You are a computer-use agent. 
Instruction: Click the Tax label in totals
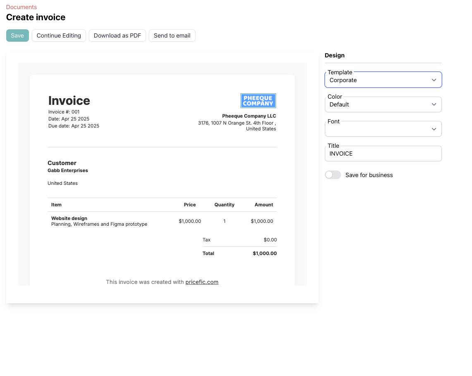[207, 240]
